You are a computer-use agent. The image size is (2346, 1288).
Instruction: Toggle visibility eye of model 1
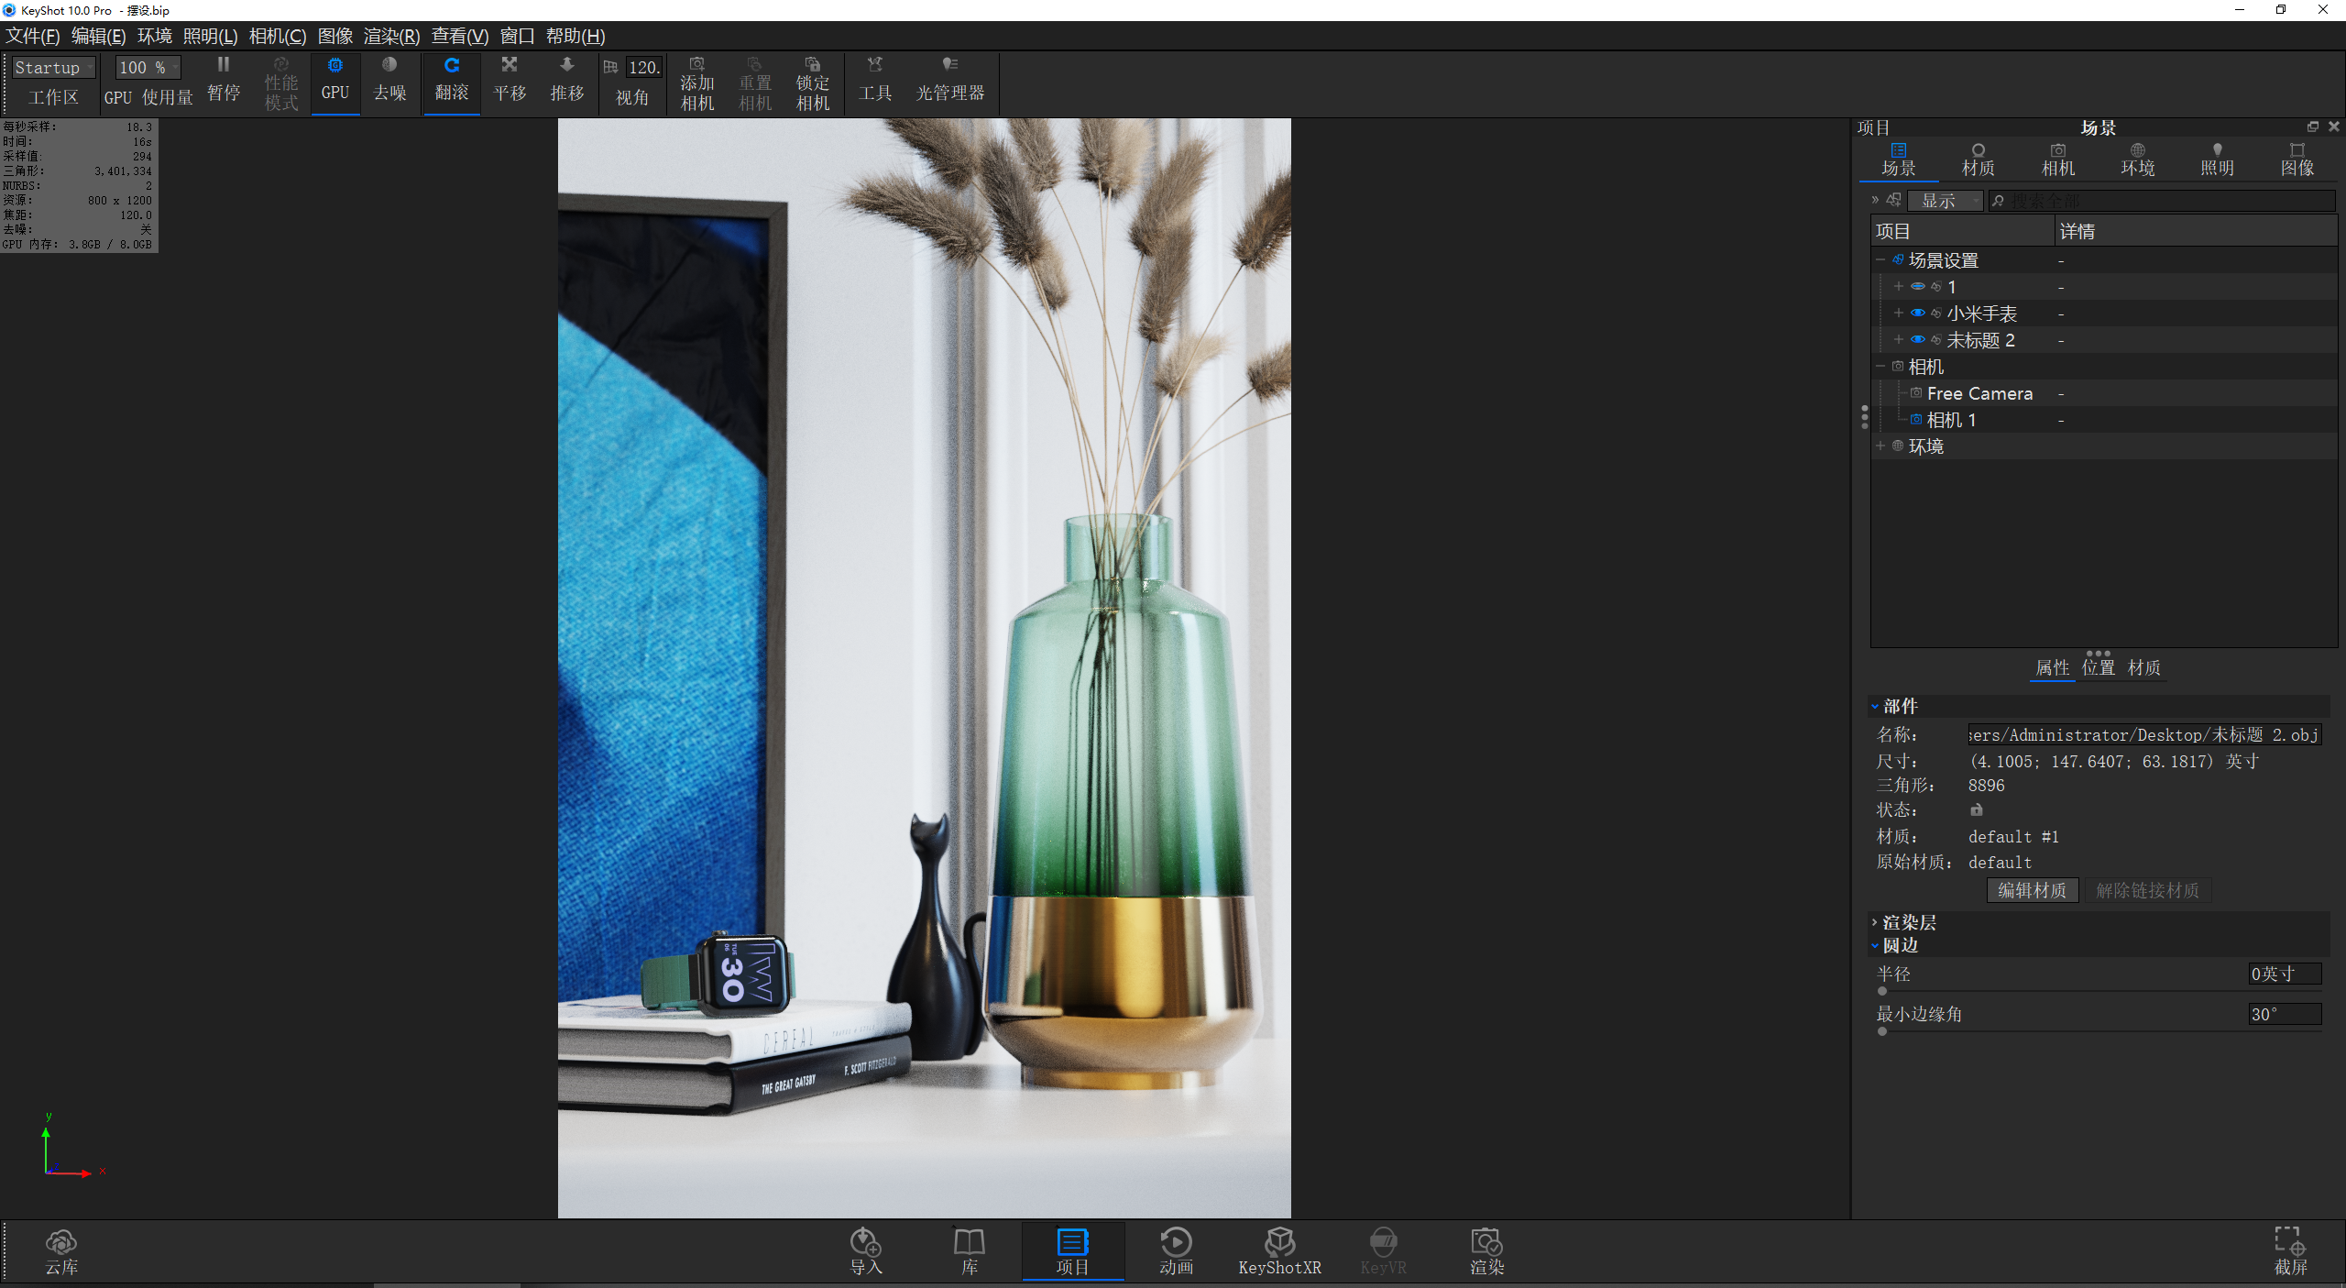click(1917, 287)
